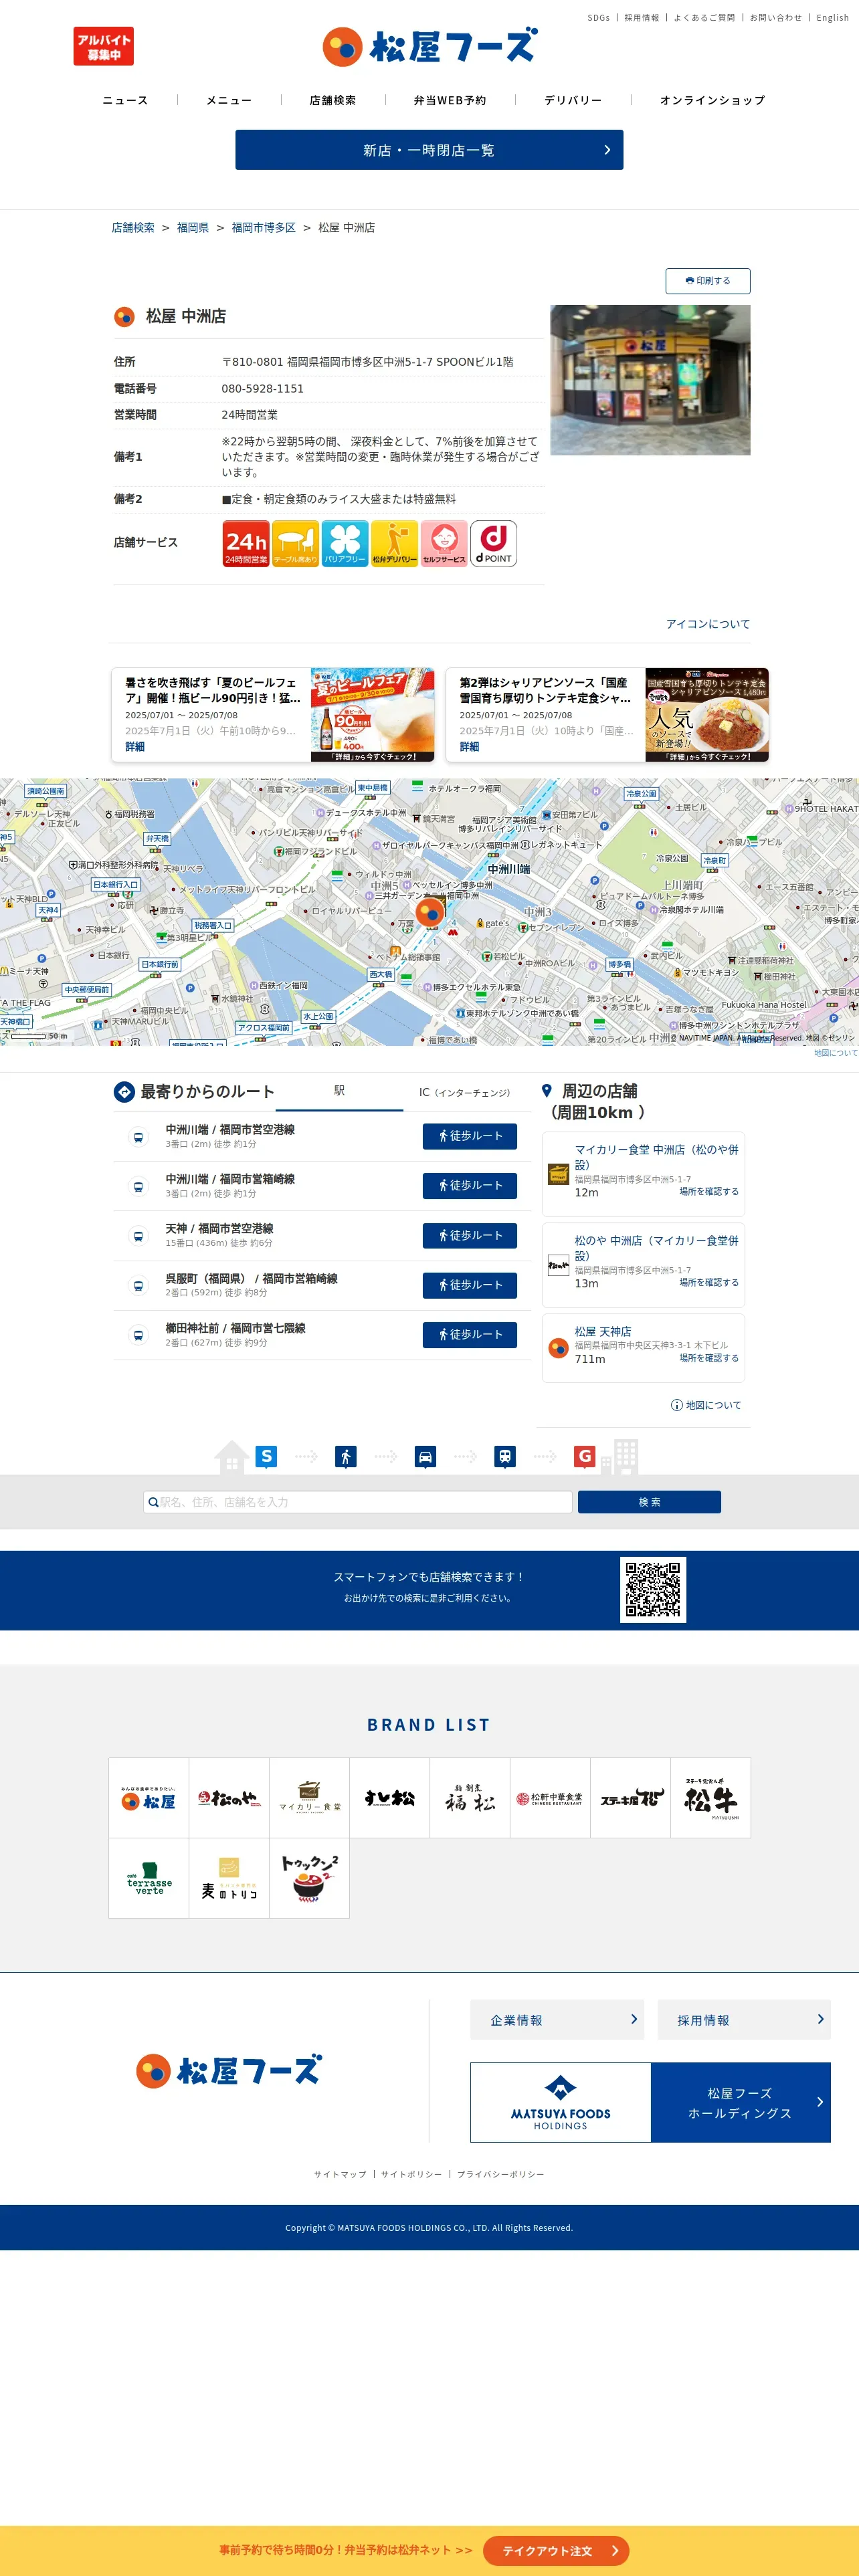Open the SDGs header link
859x2576 pixels.
coord(598,18)
